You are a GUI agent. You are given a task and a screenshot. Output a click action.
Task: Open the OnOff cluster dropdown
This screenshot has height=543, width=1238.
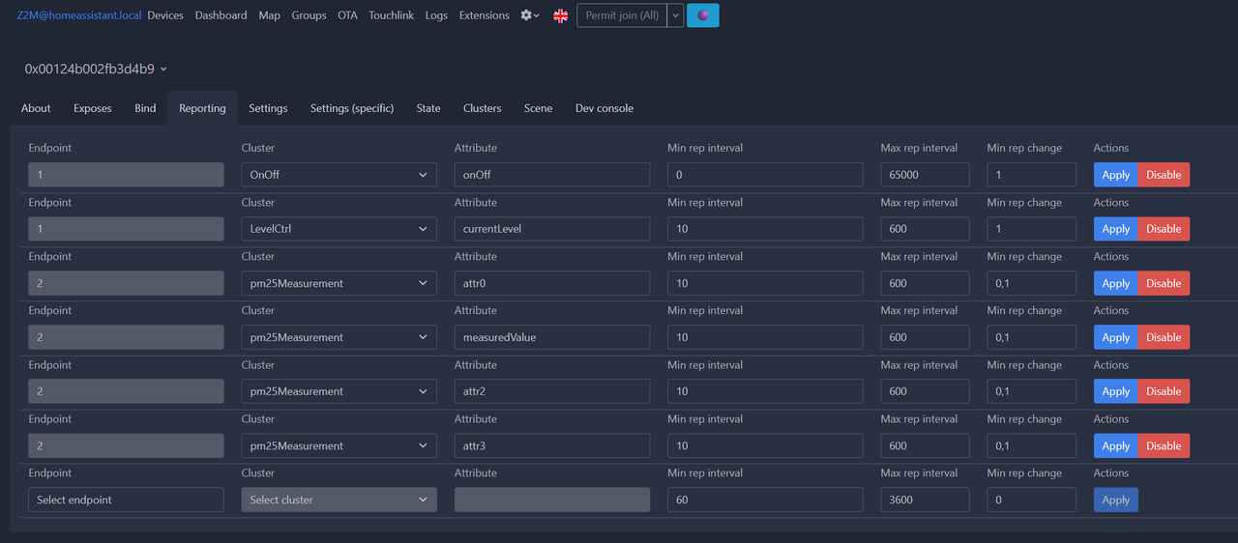tap(339, 175)
